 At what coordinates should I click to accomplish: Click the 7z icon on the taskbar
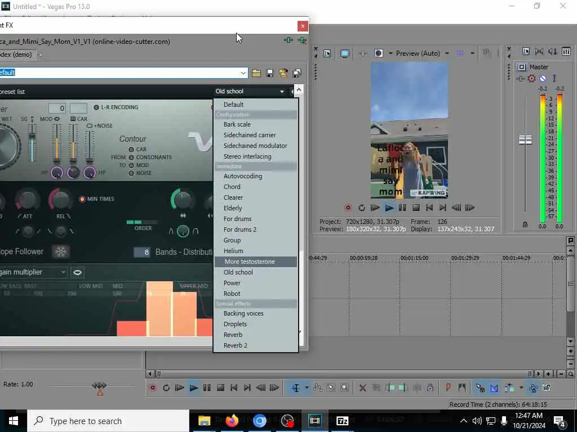pyautogui.click(x=342, y=421)
